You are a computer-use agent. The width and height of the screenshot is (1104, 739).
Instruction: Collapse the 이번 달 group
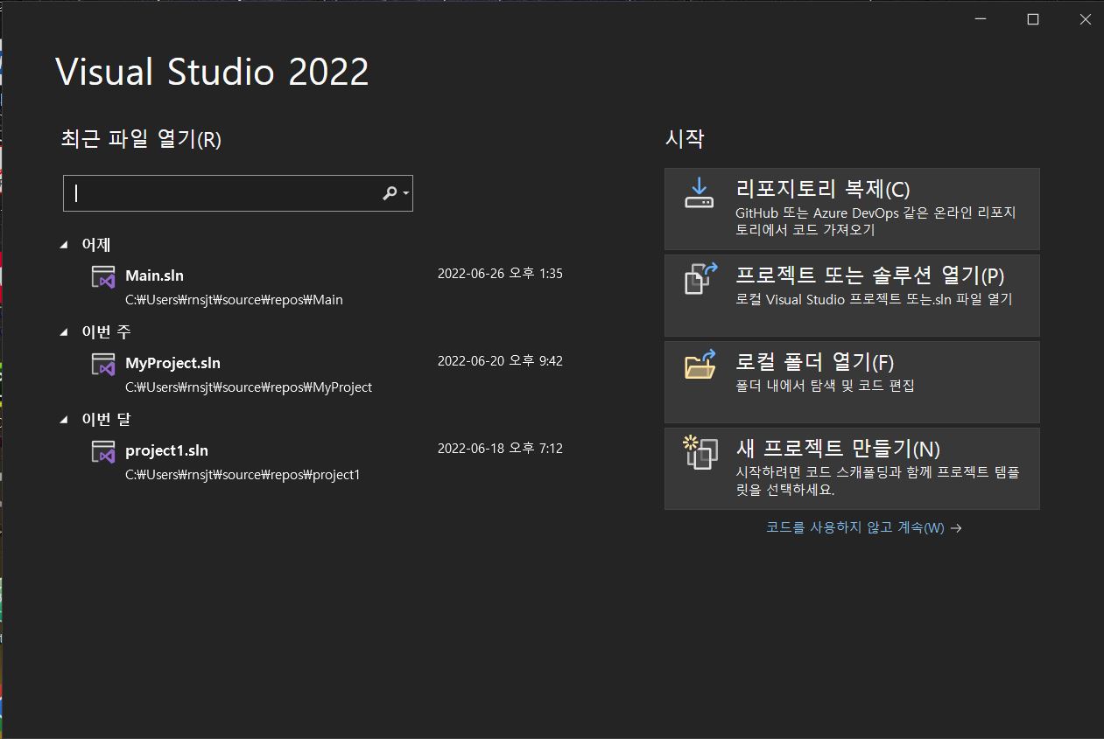tap(64, 420)
